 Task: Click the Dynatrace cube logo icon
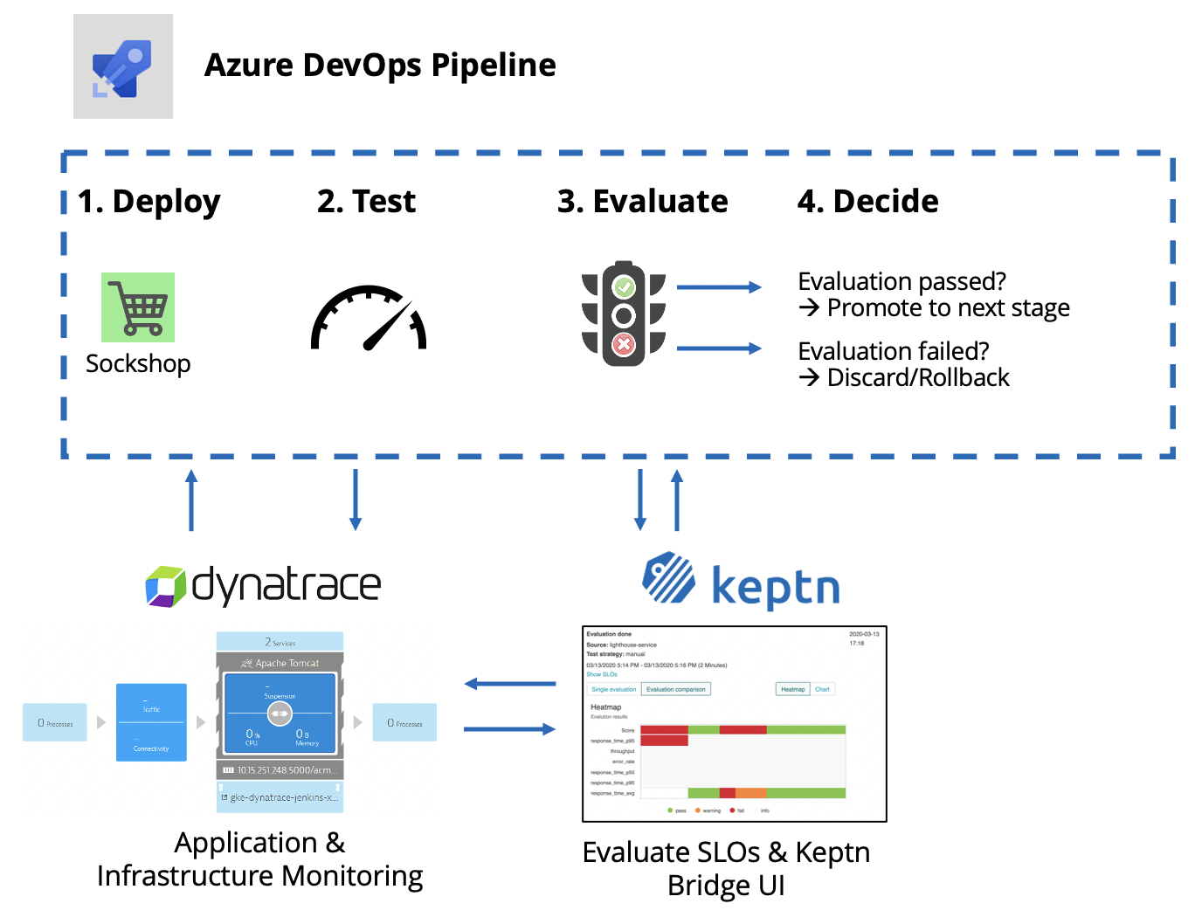point(166,586)
